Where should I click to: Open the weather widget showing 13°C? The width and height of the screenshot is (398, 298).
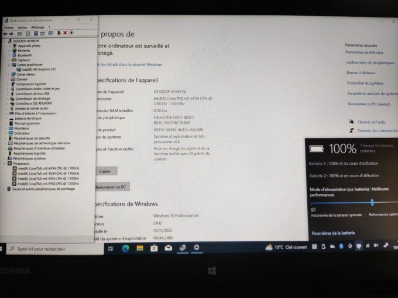coord(286,247)
